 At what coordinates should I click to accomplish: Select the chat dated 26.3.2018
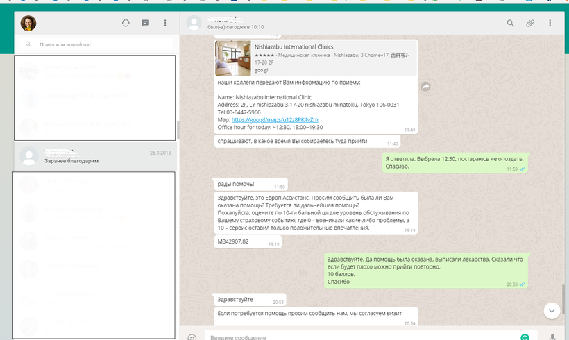tap(96, 156)
